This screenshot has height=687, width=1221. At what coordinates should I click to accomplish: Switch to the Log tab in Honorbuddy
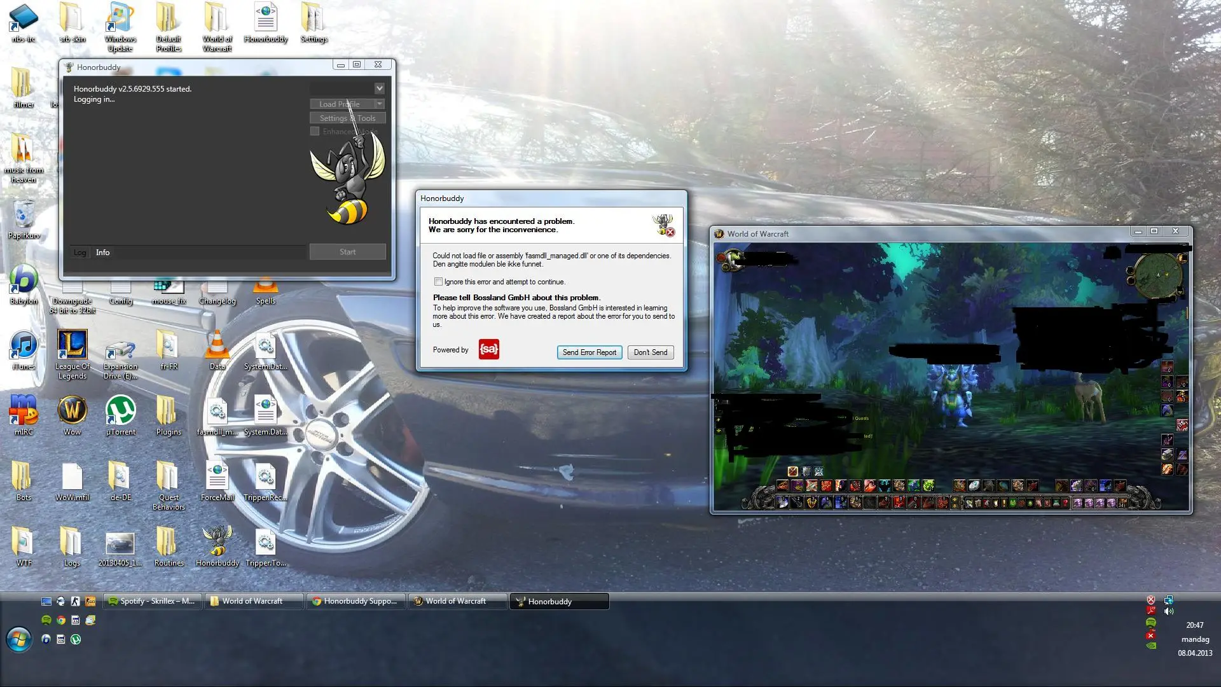tap(79, 253)
